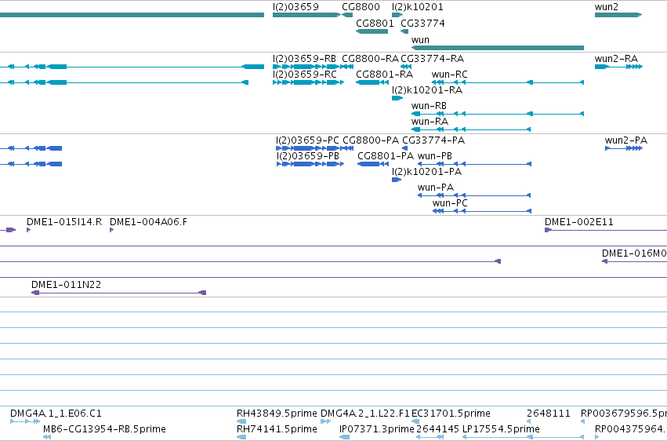This screenshot has width=667, height=441.
Task: Click the CG33774 gene label
Action: (422, 24)
